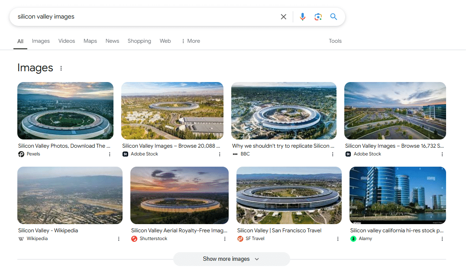
Task: Open the More search filters dropdown
Action: click(x=191, y=41)
